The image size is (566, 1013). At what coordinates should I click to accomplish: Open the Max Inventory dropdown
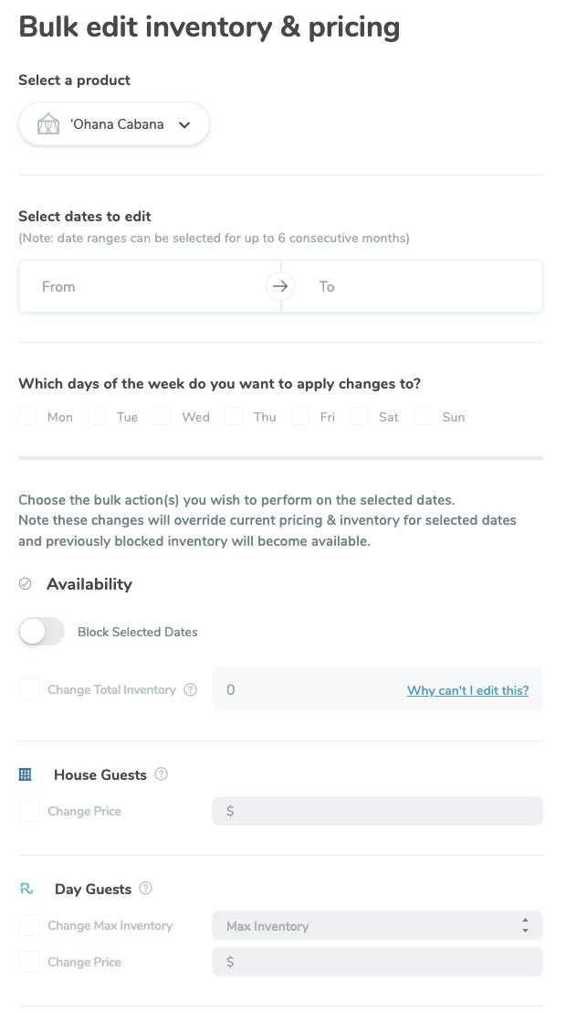(x=377, y=926)
